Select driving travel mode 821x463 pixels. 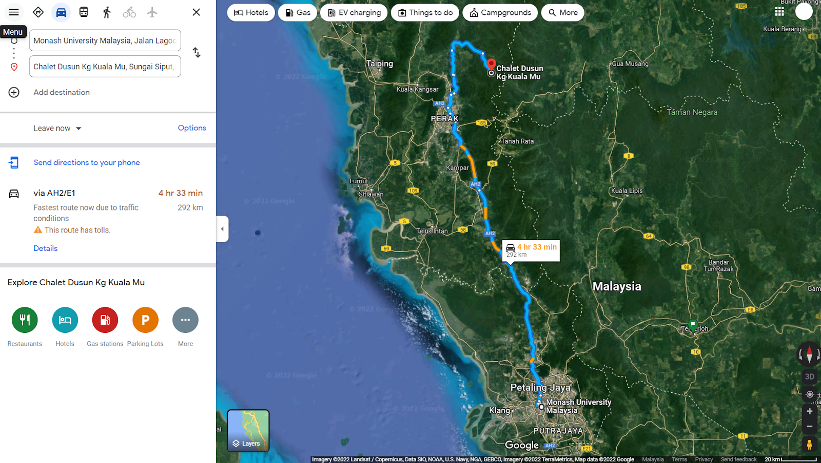click(61, 12)
